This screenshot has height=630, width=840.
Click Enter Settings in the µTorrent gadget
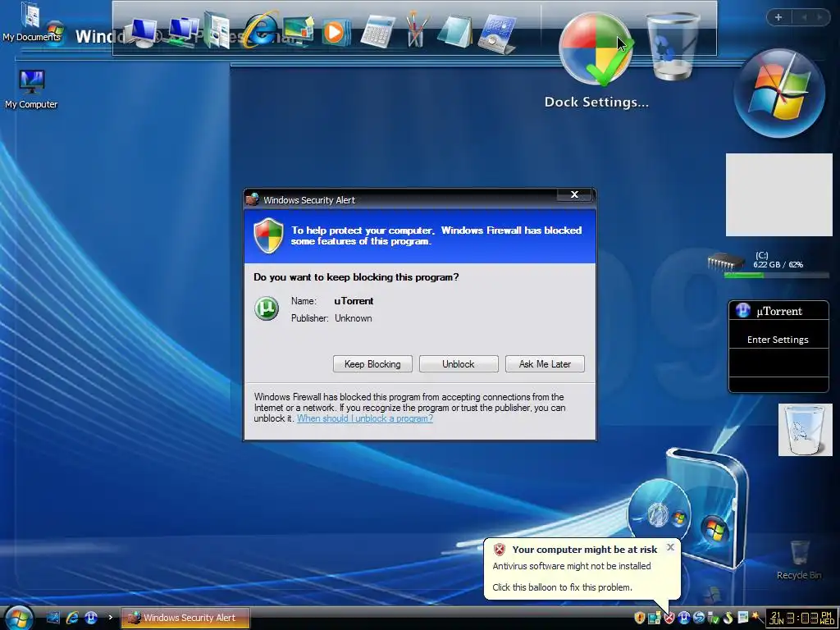778,340
